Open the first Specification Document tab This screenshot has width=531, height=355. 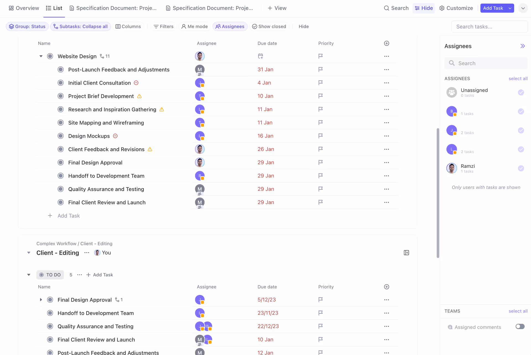click(113, 8)
